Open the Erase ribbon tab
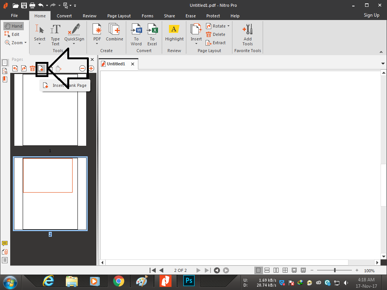 click(190, 16)
